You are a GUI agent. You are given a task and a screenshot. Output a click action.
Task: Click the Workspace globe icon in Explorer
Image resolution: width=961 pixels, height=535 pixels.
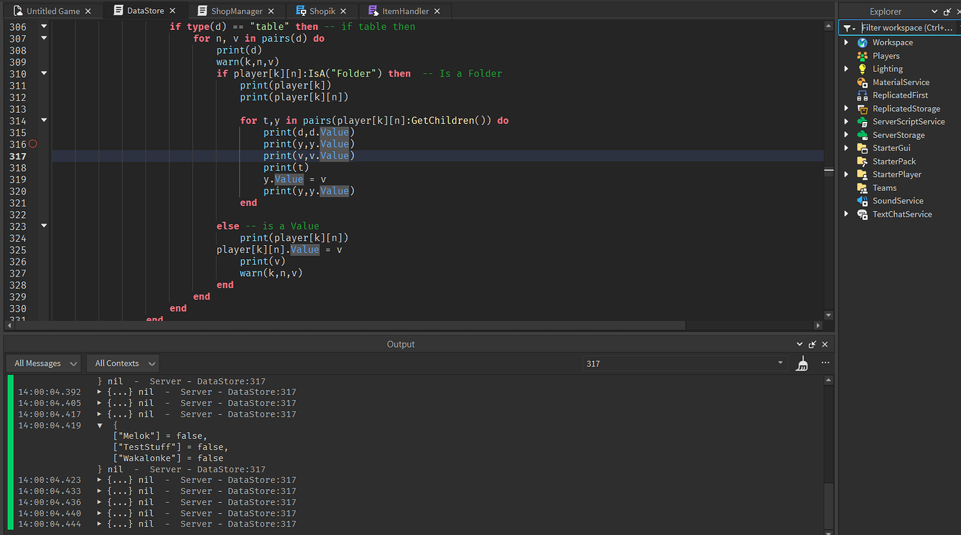(862, 42)
